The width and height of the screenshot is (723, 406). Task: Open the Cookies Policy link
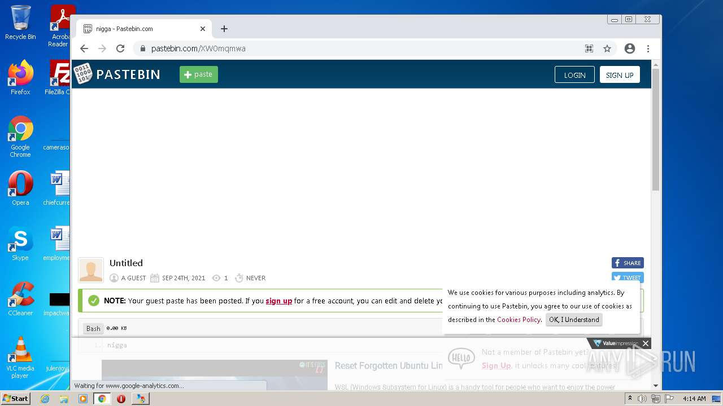519,320
